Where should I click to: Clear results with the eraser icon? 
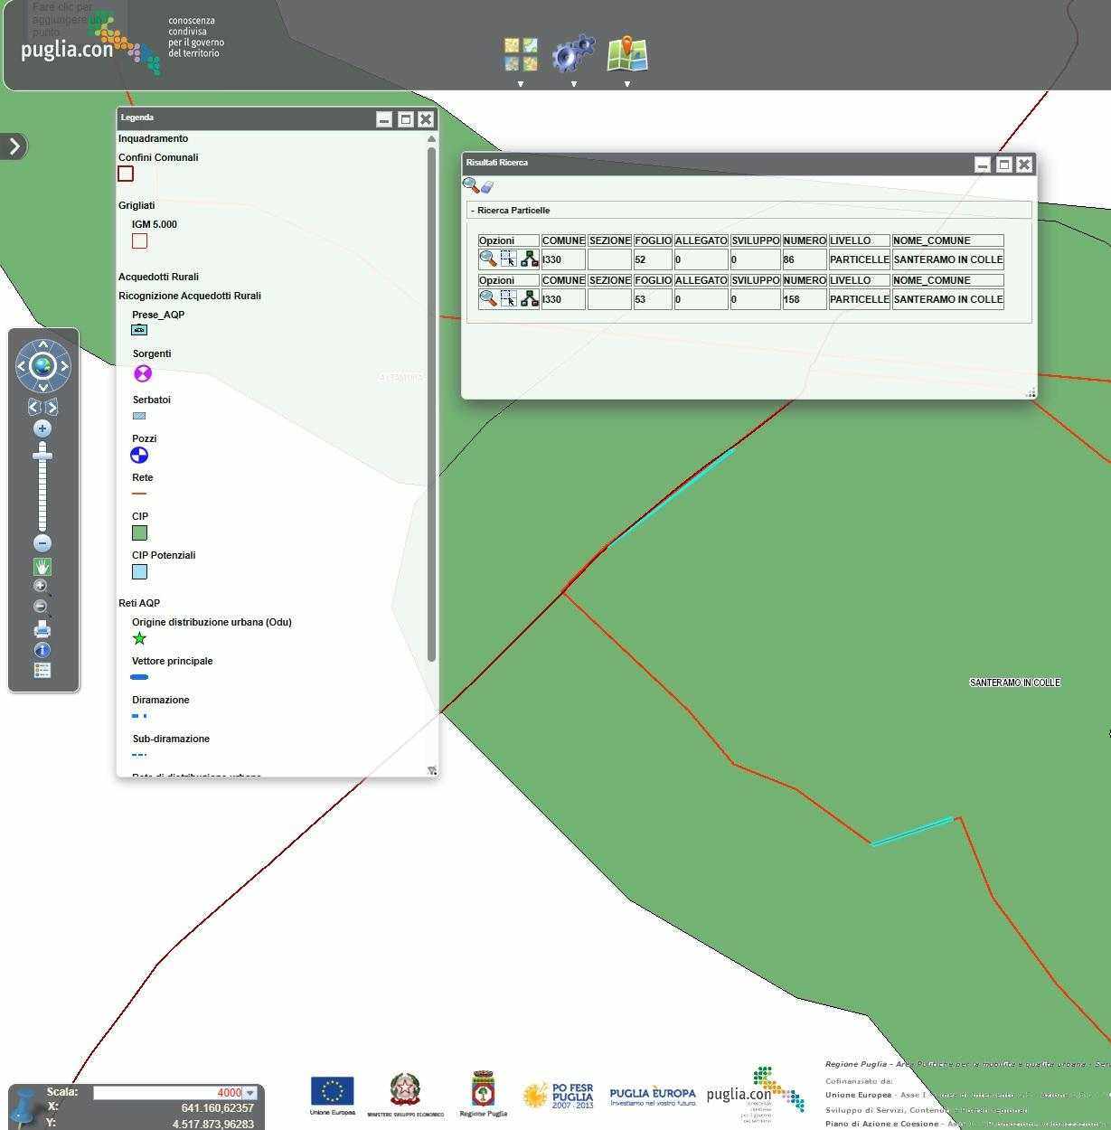click(487, 186)
